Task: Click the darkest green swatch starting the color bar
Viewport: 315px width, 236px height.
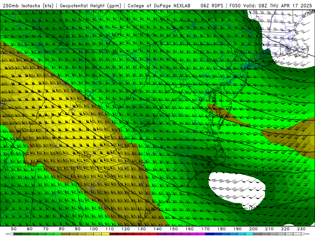Action: [18, 234]
